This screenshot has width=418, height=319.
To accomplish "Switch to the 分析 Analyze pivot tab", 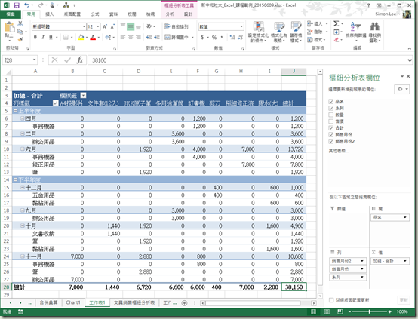I will tap(170, 14).
